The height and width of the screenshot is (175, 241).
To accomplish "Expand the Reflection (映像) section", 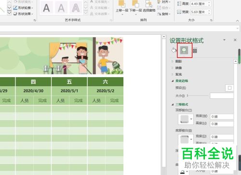I will (x=173, y=68).
